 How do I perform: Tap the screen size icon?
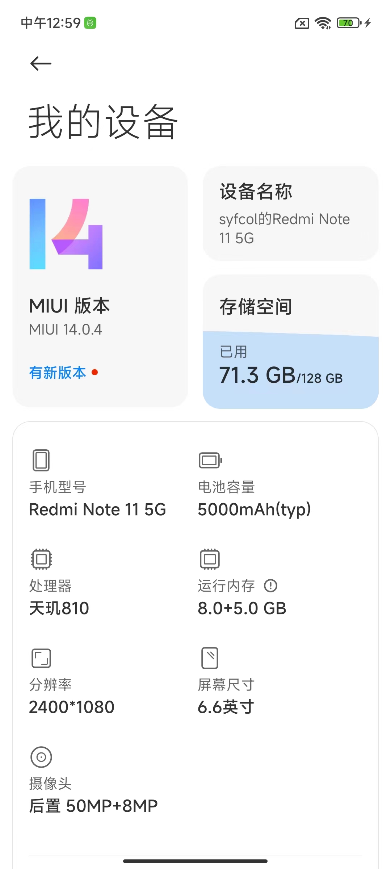click(210, 658)
